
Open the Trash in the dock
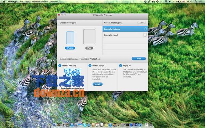pyautogui.click(x=151, y=125)
